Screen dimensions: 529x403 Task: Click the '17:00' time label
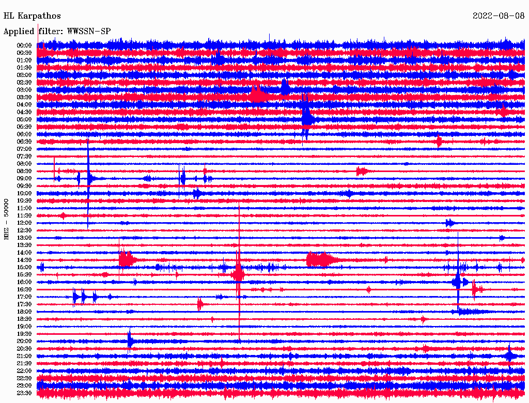pos(24,297)
